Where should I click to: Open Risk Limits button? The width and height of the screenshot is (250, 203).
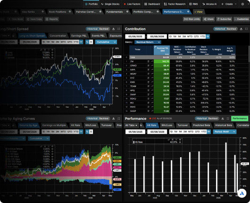point(192,19)
